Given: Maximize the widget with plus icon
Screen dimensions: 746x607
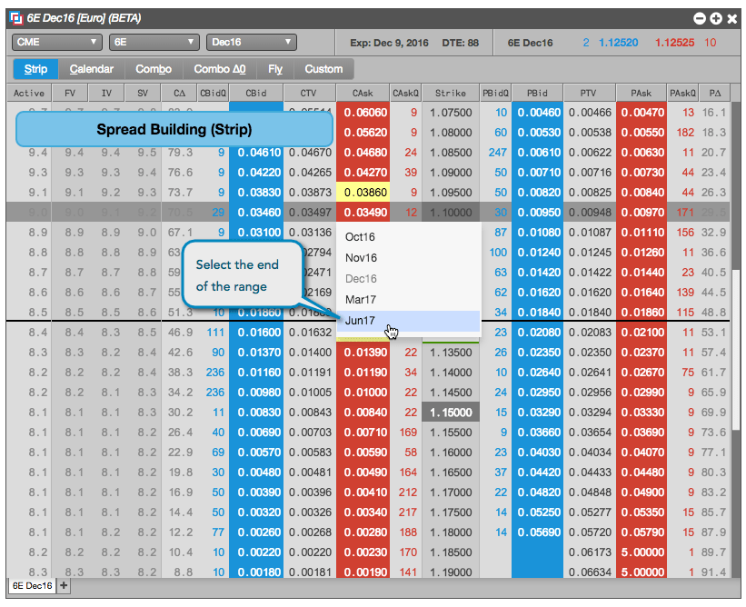Looking at the screenshot, I should coord(715,18).
